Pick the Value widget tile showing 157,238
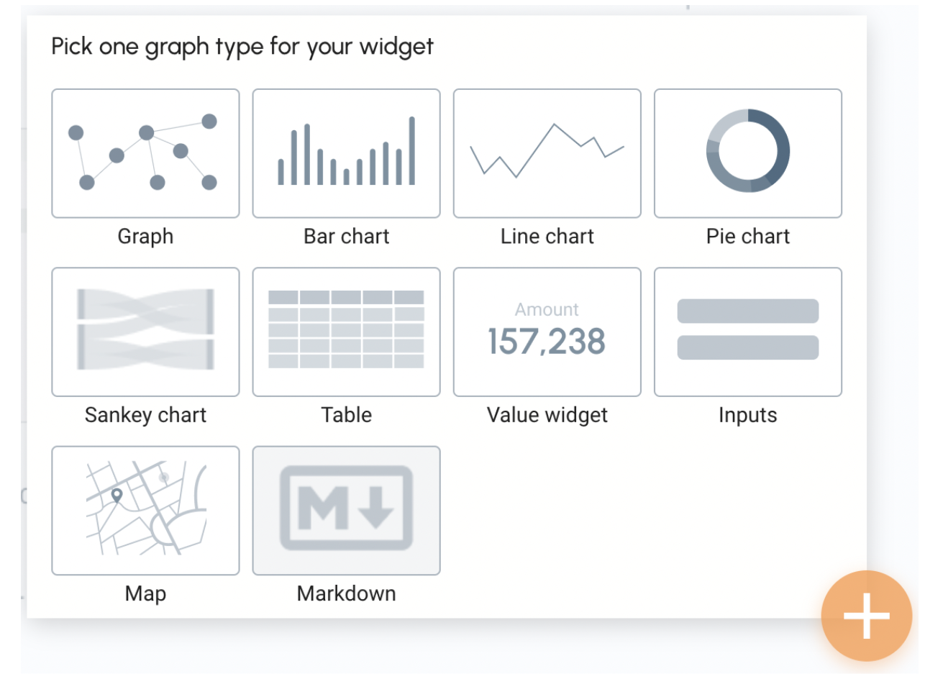The image size is (925, 679). [x=547, y=332]
